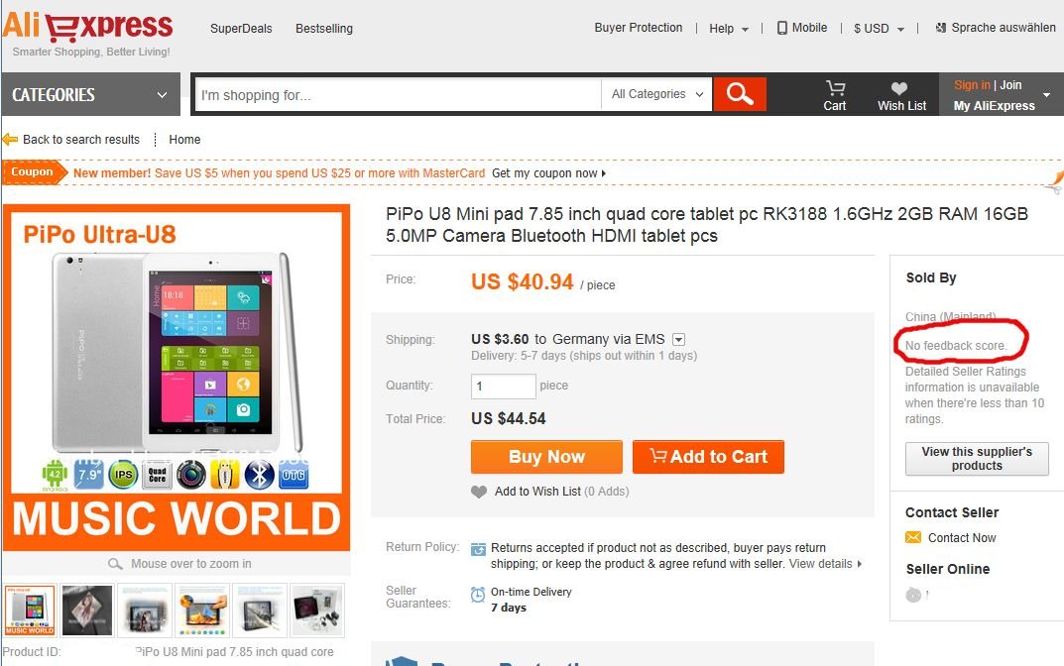1064x666 pixels.
Task: Click the On-time Delivery clock icon
Action: (478, 594)
